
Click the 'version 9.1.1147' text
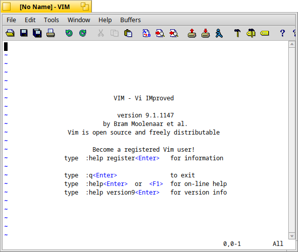click(145, 115)
